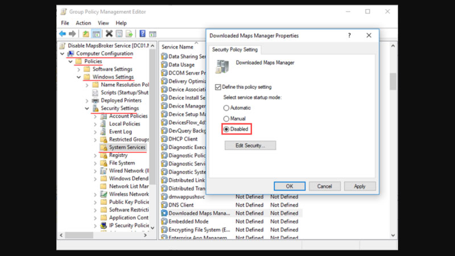Click the DNS Client service icon
455x256 pixels.
tap(164, 205)
